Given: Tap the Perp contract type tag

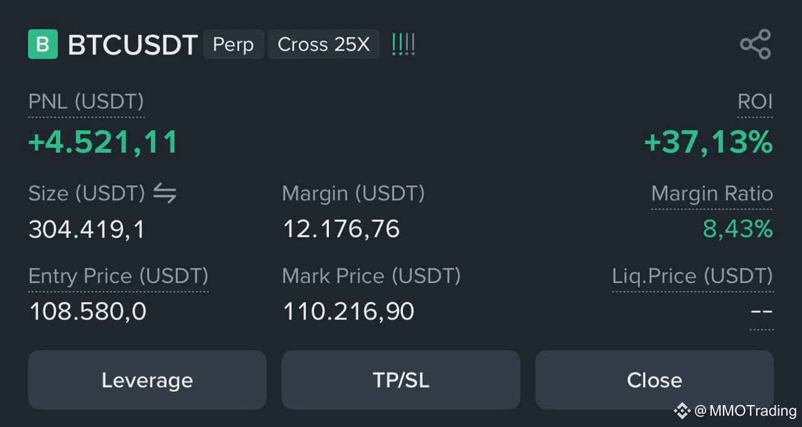Looking at the screenshot, I should (233, 44).
